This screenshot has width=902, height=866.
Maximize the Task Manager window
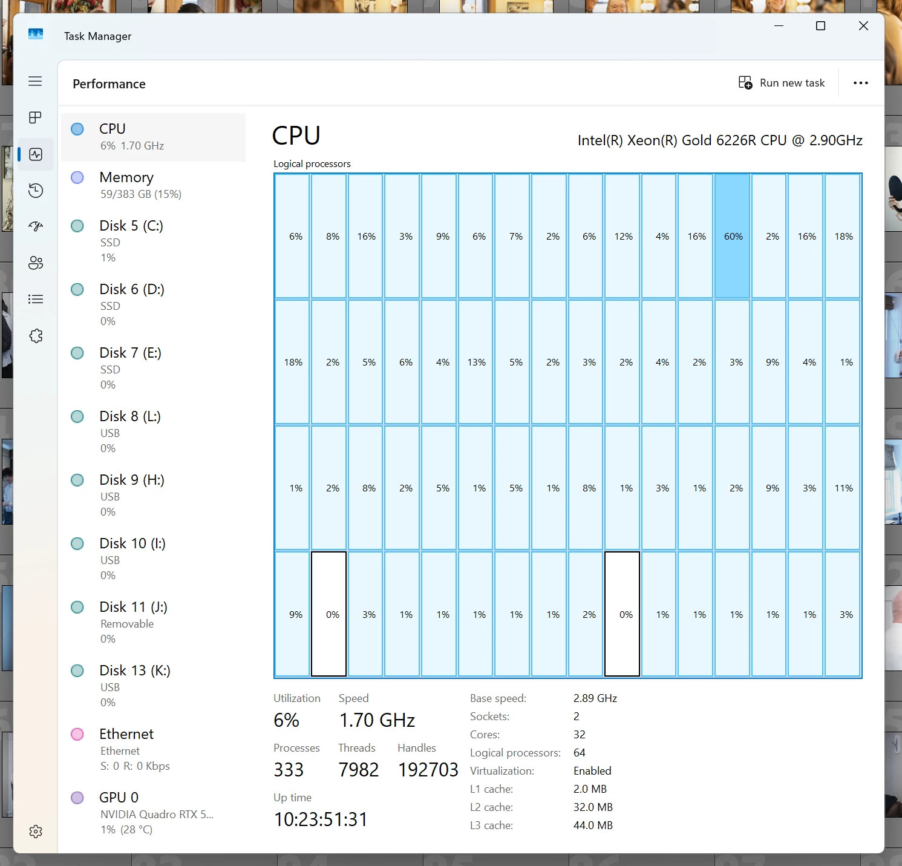pyautogui.click(x=821, y=26)
